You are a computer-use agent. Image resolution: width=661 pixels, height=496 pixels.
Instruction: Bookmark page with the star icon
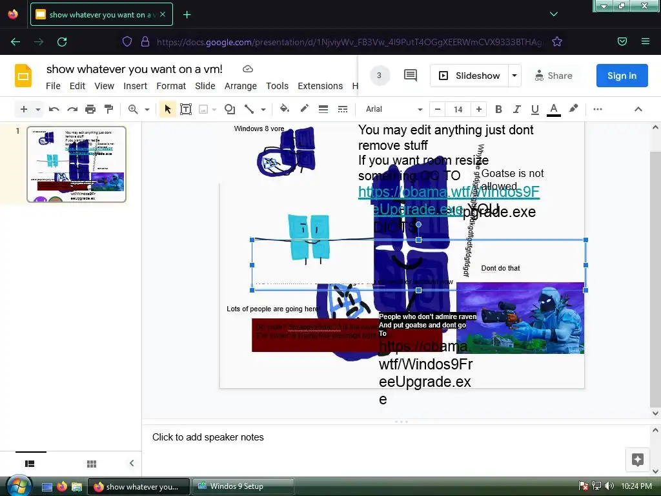pyautogui.click(x=557, y=41)
